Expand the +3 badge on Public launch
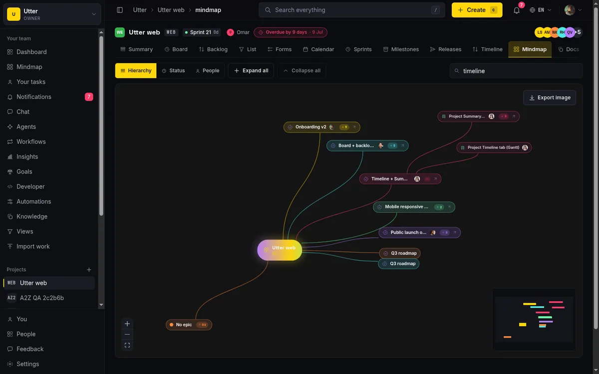Screen dimensions: 599x374 click(444, 232)
